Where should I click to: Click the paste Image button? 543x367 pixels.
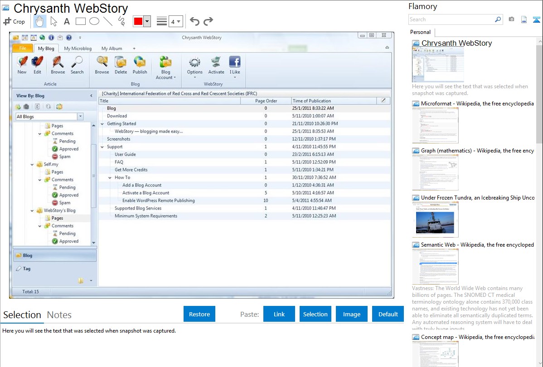(351, 314)
